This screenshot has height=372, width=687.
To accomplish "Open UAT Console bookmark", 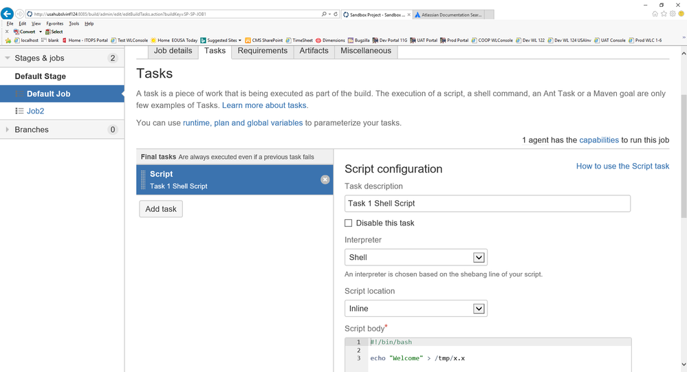I will [610, 41].
